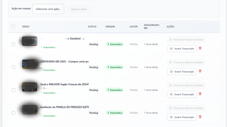Delete the MELHOR fogão 4 bocas video with trash icon
The width and height of the screenshot is (227, 127).
pos(200,94)
